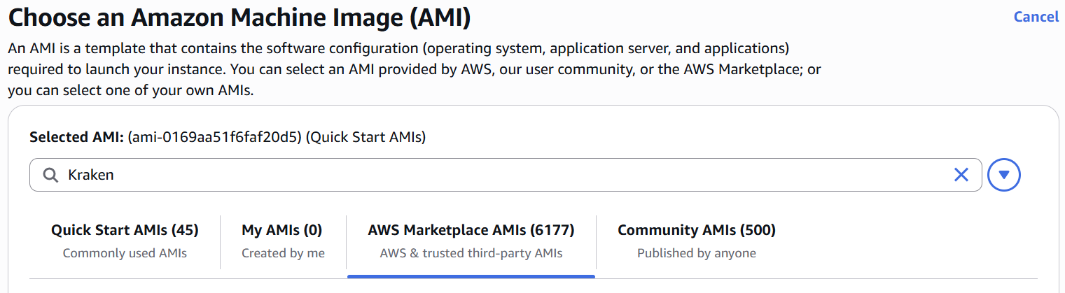Click "AWS & trusted third-party AMIs" subtitle
Image resolution: width=1065 pixels, height=293 pixels.
pyautogui.click(x=471, y=253)
